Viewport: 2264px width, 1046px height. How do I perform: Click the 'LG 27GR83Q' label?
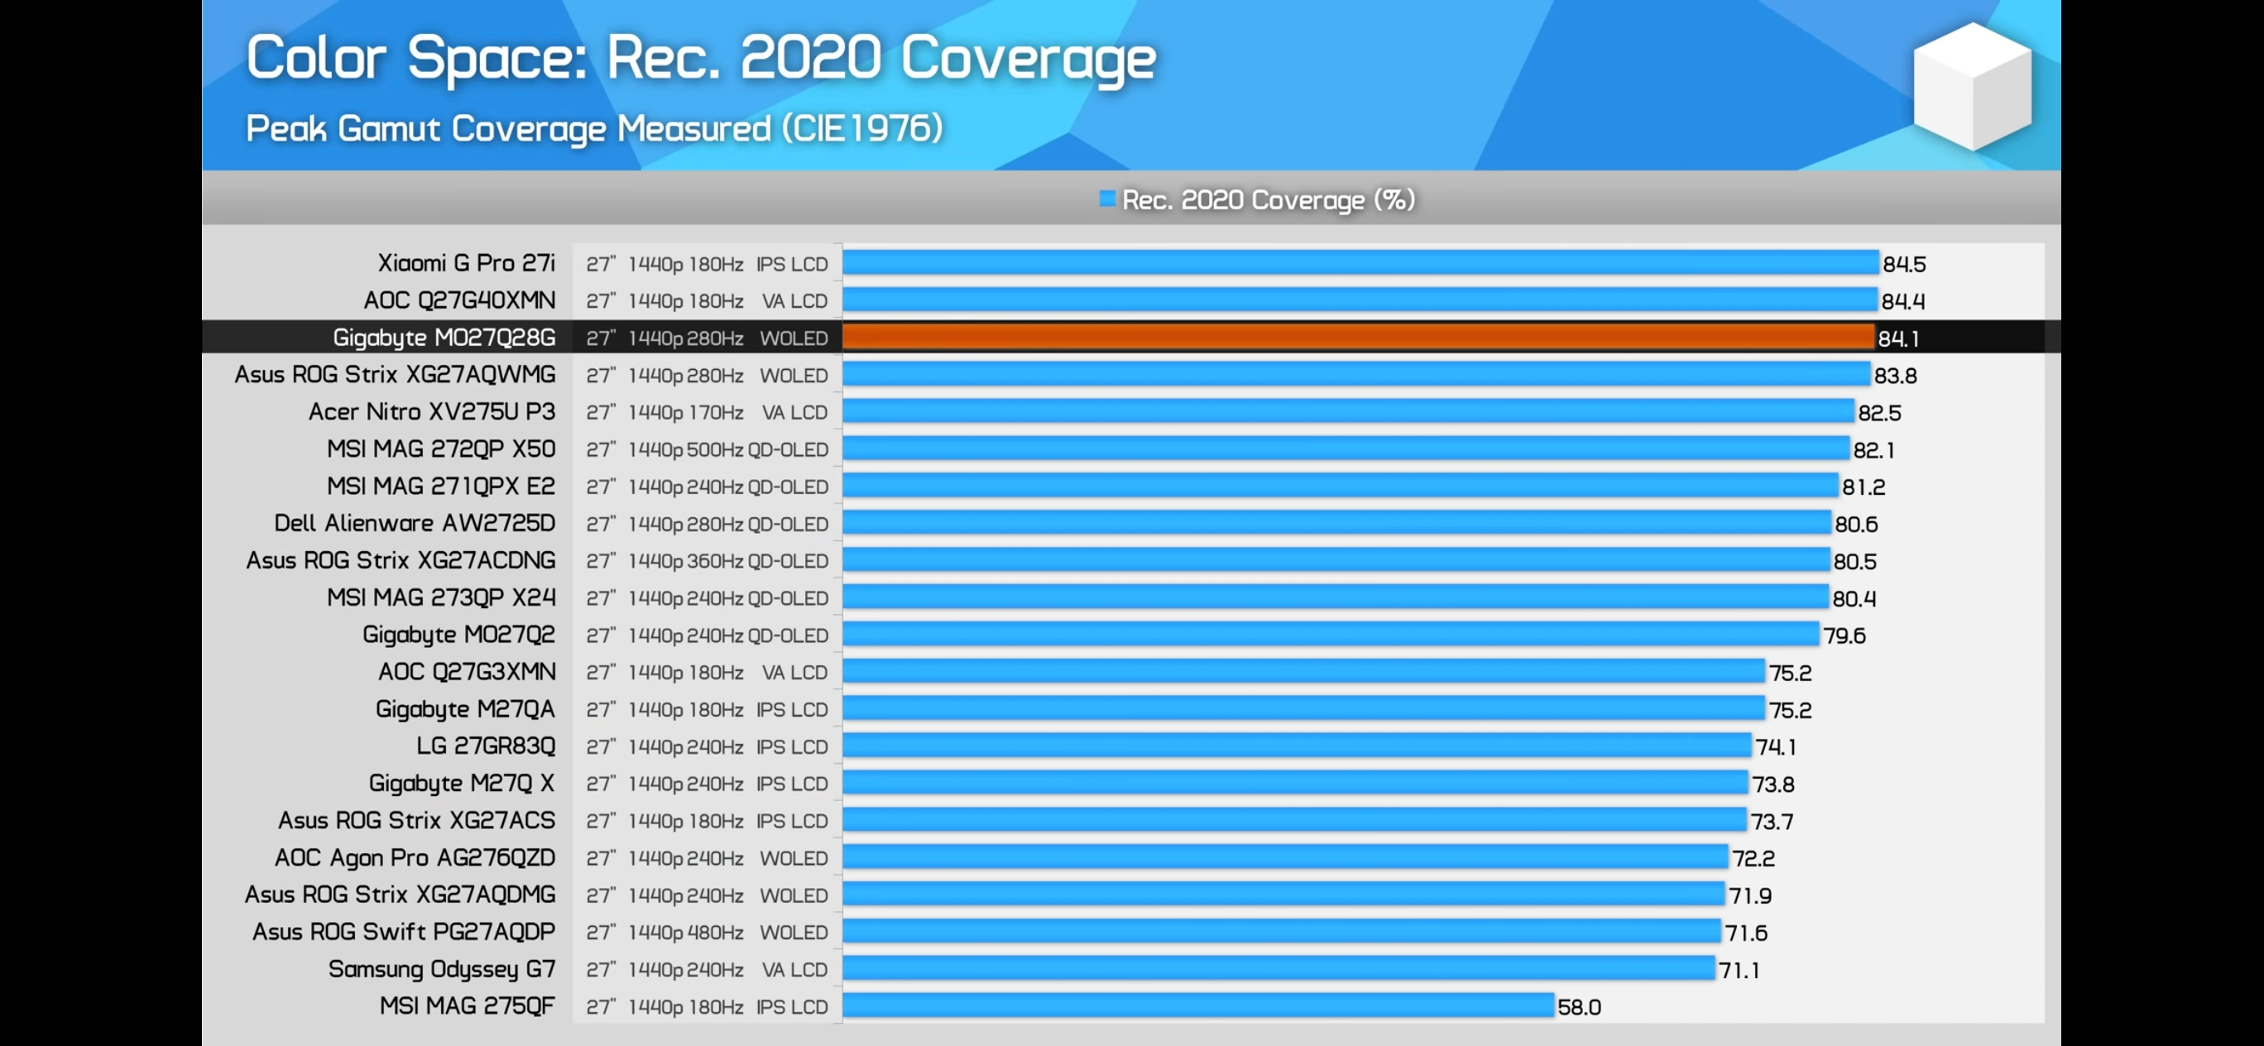[x=486, y=746]
